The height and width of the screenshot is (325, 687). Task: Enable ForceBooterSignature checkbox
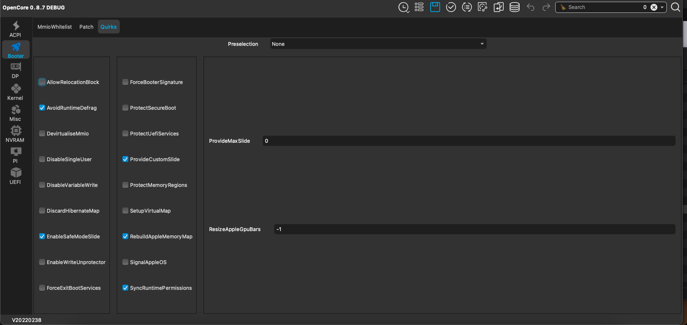[x=125, y=82]
